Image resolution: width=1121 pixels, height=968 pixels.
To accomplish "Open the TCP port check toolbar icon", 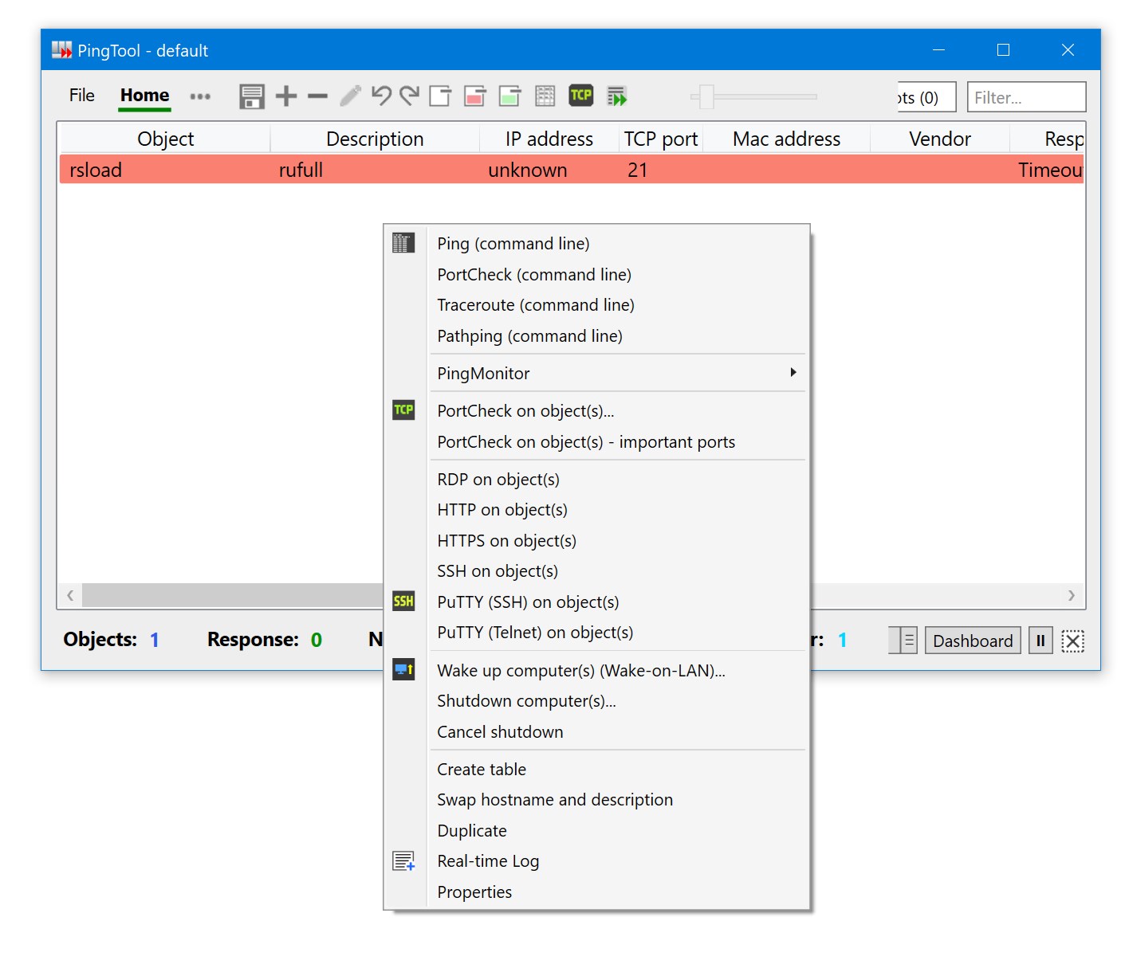I will (x=581, y=96).
